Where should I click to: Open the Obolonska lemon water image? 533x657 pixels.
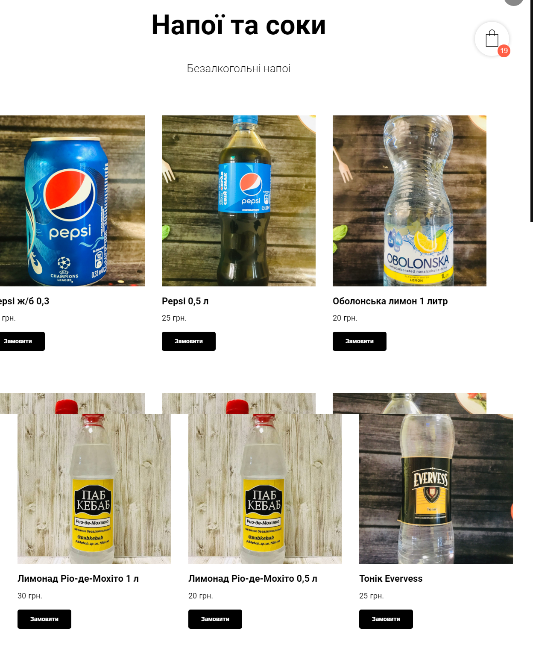tap(410, 201)
